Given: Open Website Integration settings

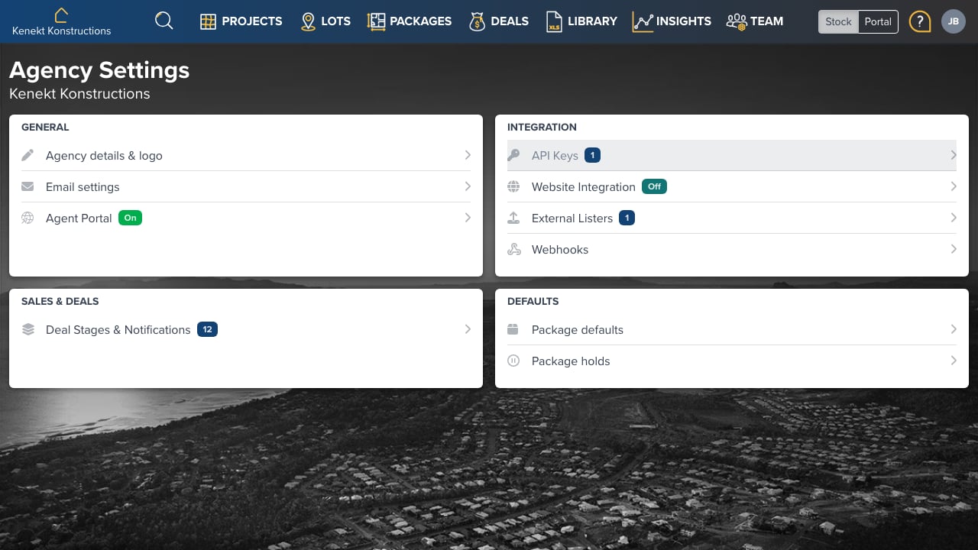Looking at the screenshot, I should coord(732,186).
